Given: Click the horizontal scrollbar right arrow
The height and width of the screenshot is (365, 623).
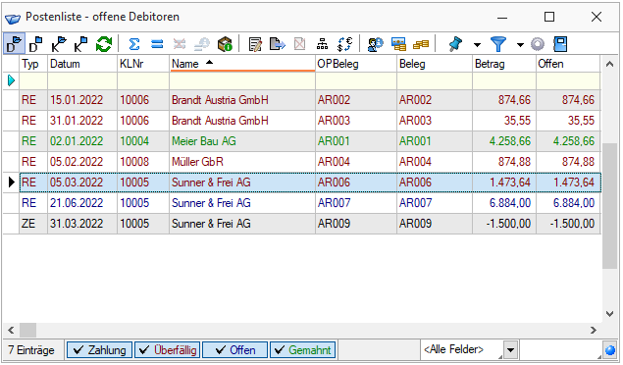Looking at the screenshot, I should point(594,330).
